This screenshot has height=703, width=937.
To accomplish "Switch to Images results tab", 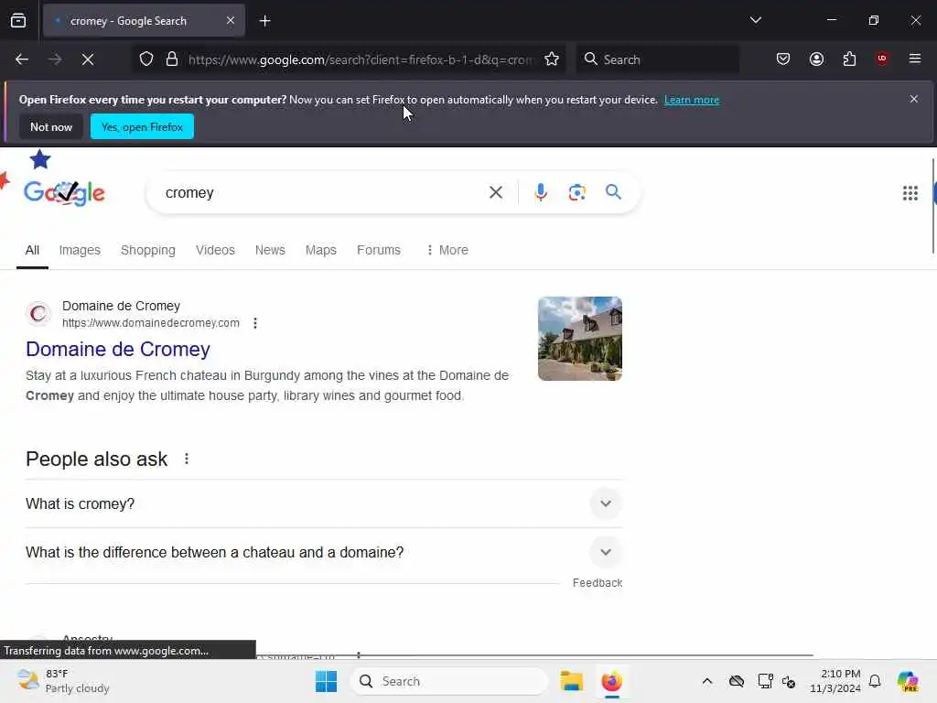I will [x=80, y=250].
